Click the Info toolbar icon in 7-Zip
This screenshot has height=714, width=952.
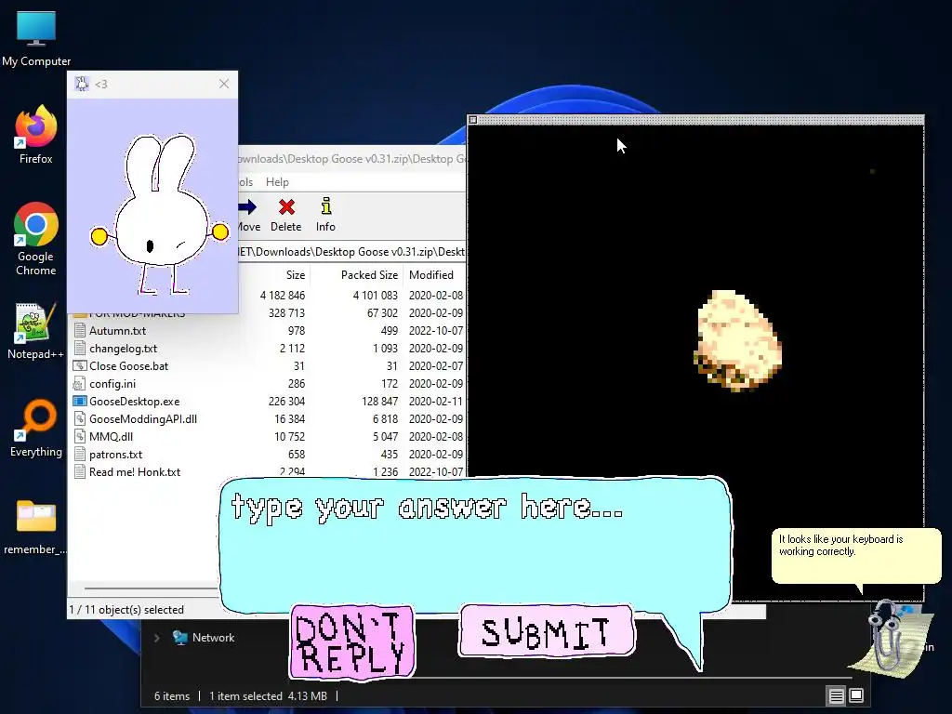[x=325, y=215]
